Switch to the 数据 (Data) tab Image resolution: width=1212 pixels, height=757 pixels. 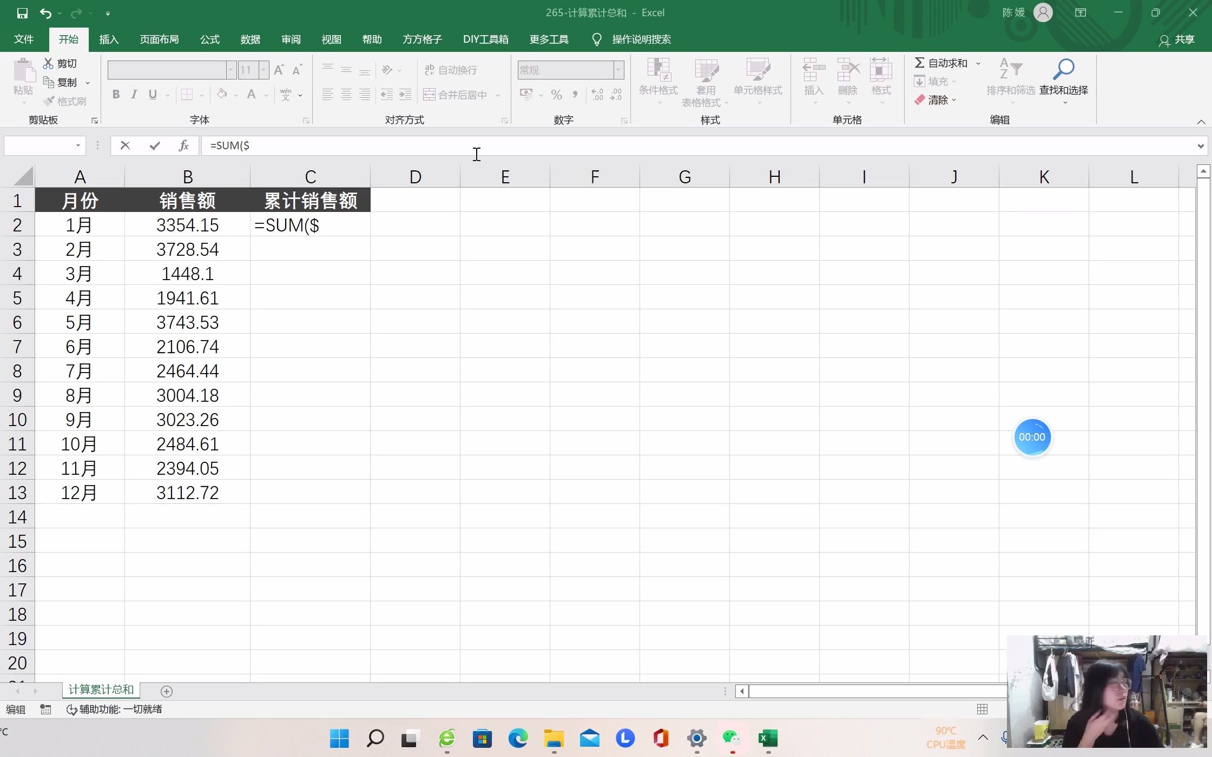coord(251,39)
